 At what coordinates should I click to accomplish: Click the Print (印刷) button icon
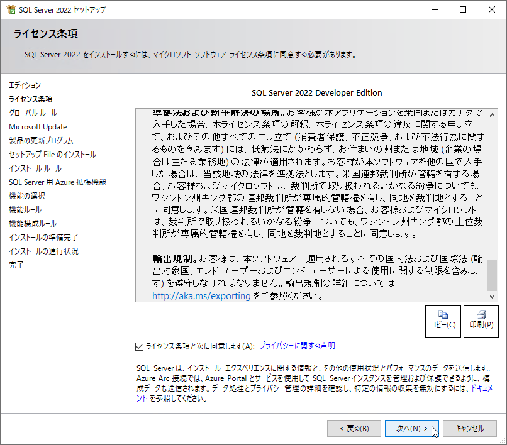pyautogui.click(x=481, y=314)
